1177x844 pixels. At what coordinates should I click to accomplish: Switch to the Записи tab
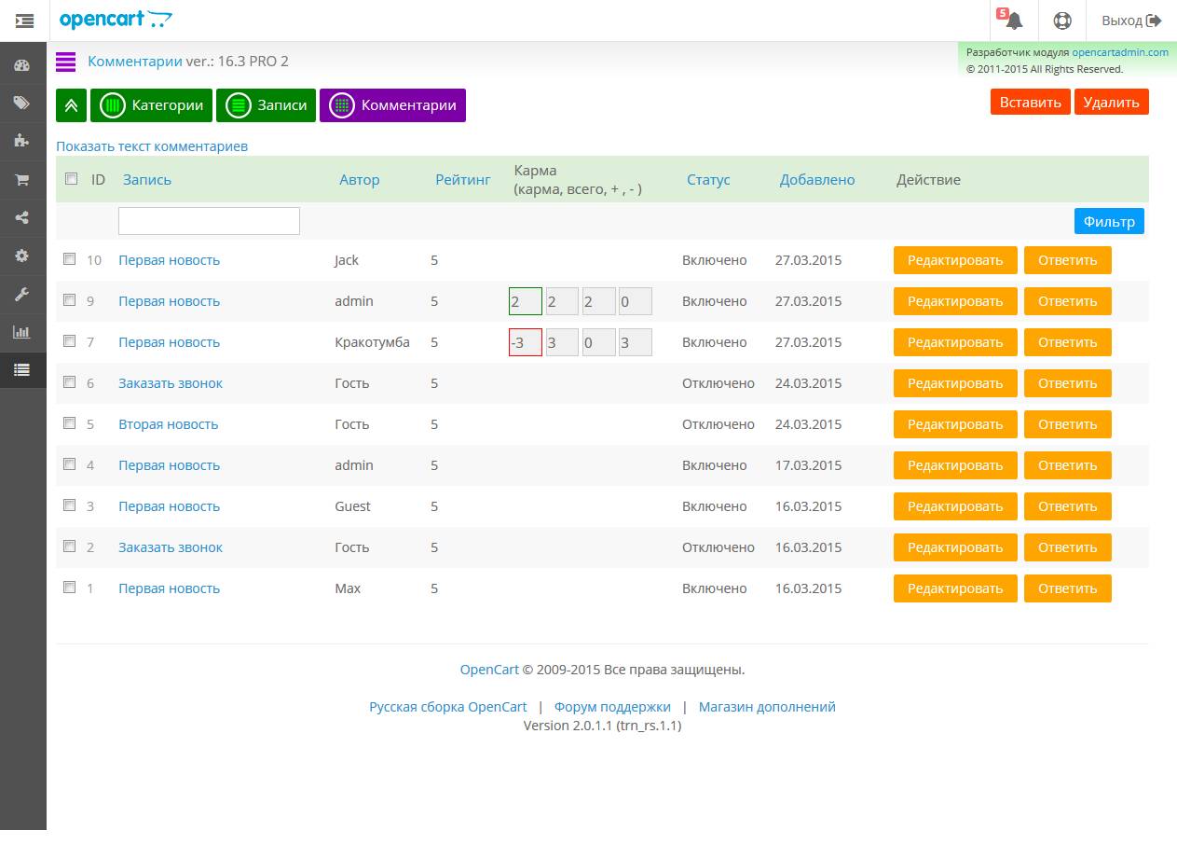267,105
